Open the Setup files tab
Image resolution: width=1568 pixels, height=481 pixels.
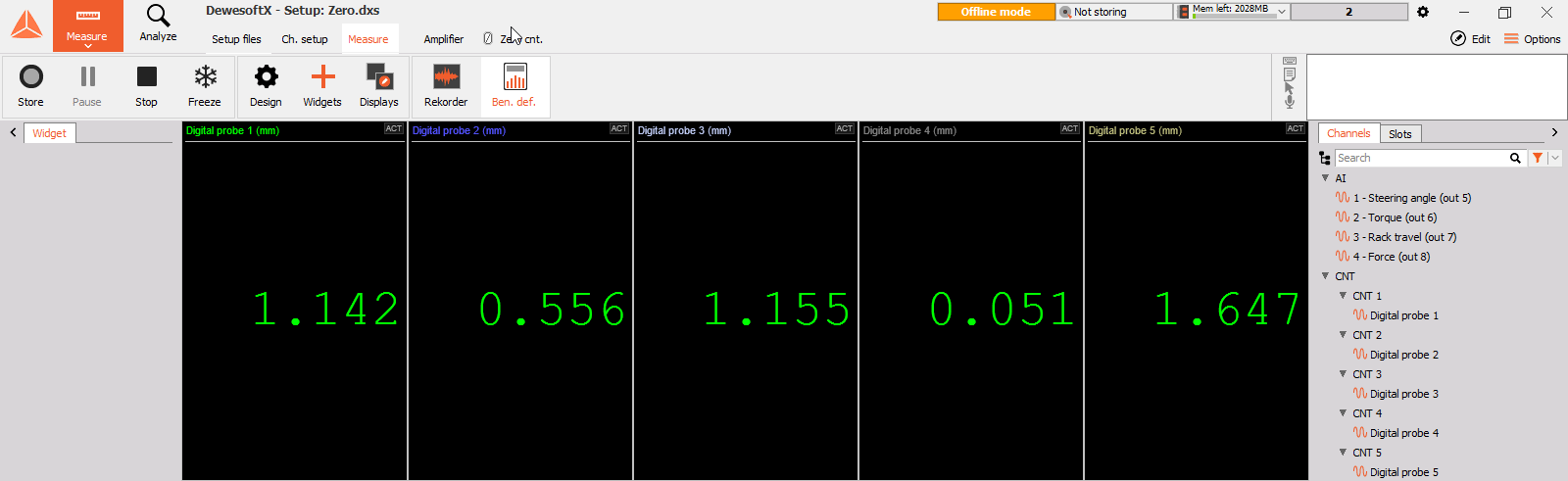(236, 39)
